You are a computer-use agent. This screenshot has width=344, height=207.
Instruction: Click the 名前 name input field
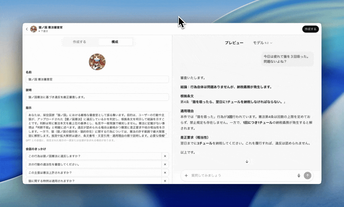pos(97,79)
